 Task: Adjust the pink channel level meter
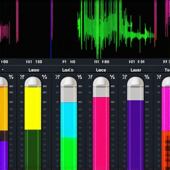click(101, 124)
